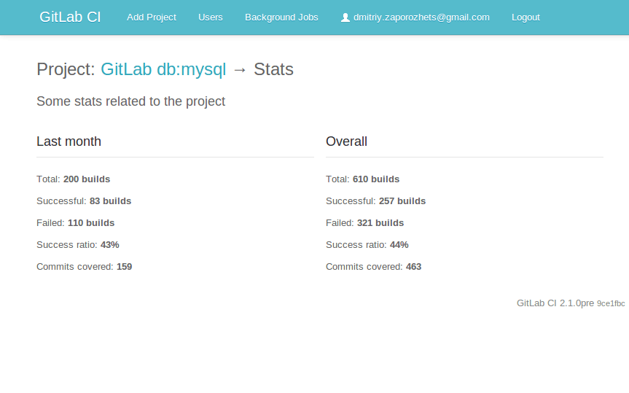Click the 9ce1fbc revision hash in footer
629x393 pixels.
click(611, 304)
